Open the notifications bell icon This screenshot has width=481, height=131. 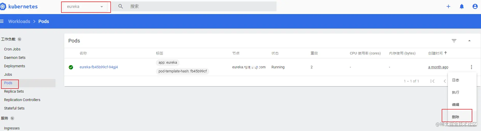pos(462,6)
